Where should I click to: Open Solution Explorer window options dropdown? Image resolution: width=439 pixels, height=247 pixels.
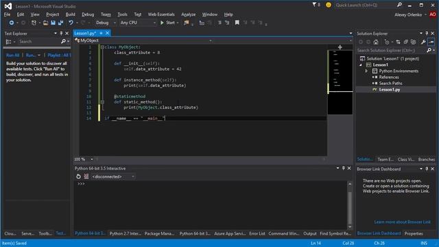[420, 34]
